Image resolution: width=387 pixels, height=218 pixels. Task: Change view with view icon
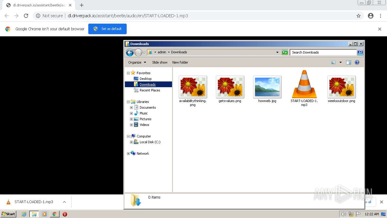(333, 62)
